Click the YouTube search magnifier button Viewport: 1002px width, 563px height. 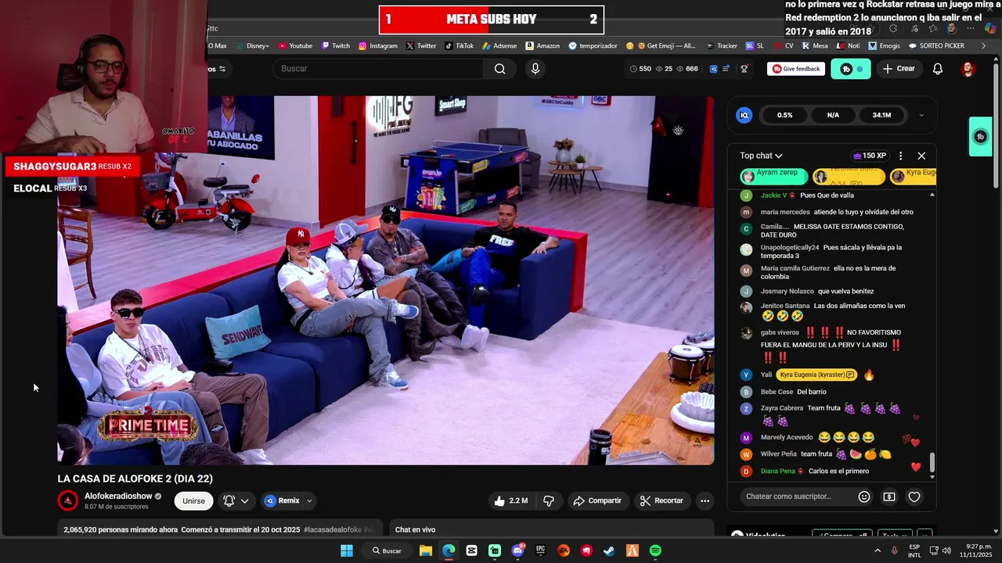click(499, 69)
